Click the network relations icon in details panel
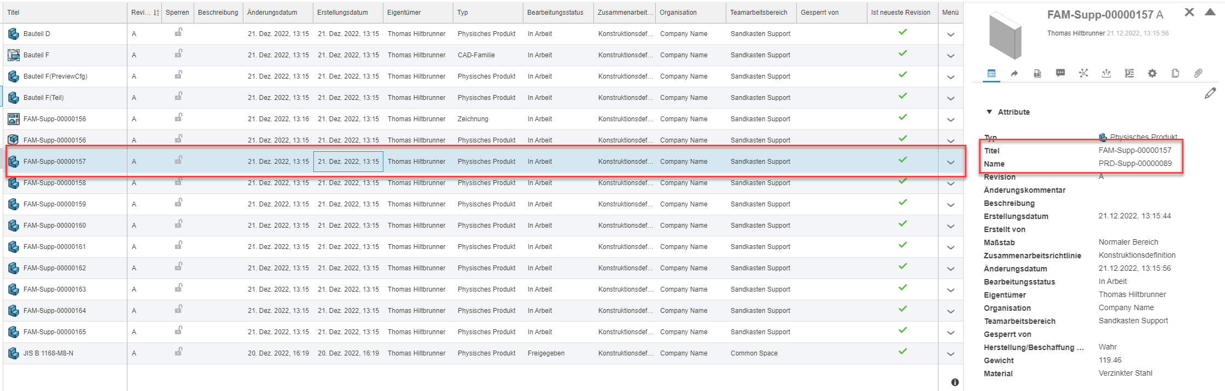1225x391 pixels. pyautogui.click(x=1083, y=73)
